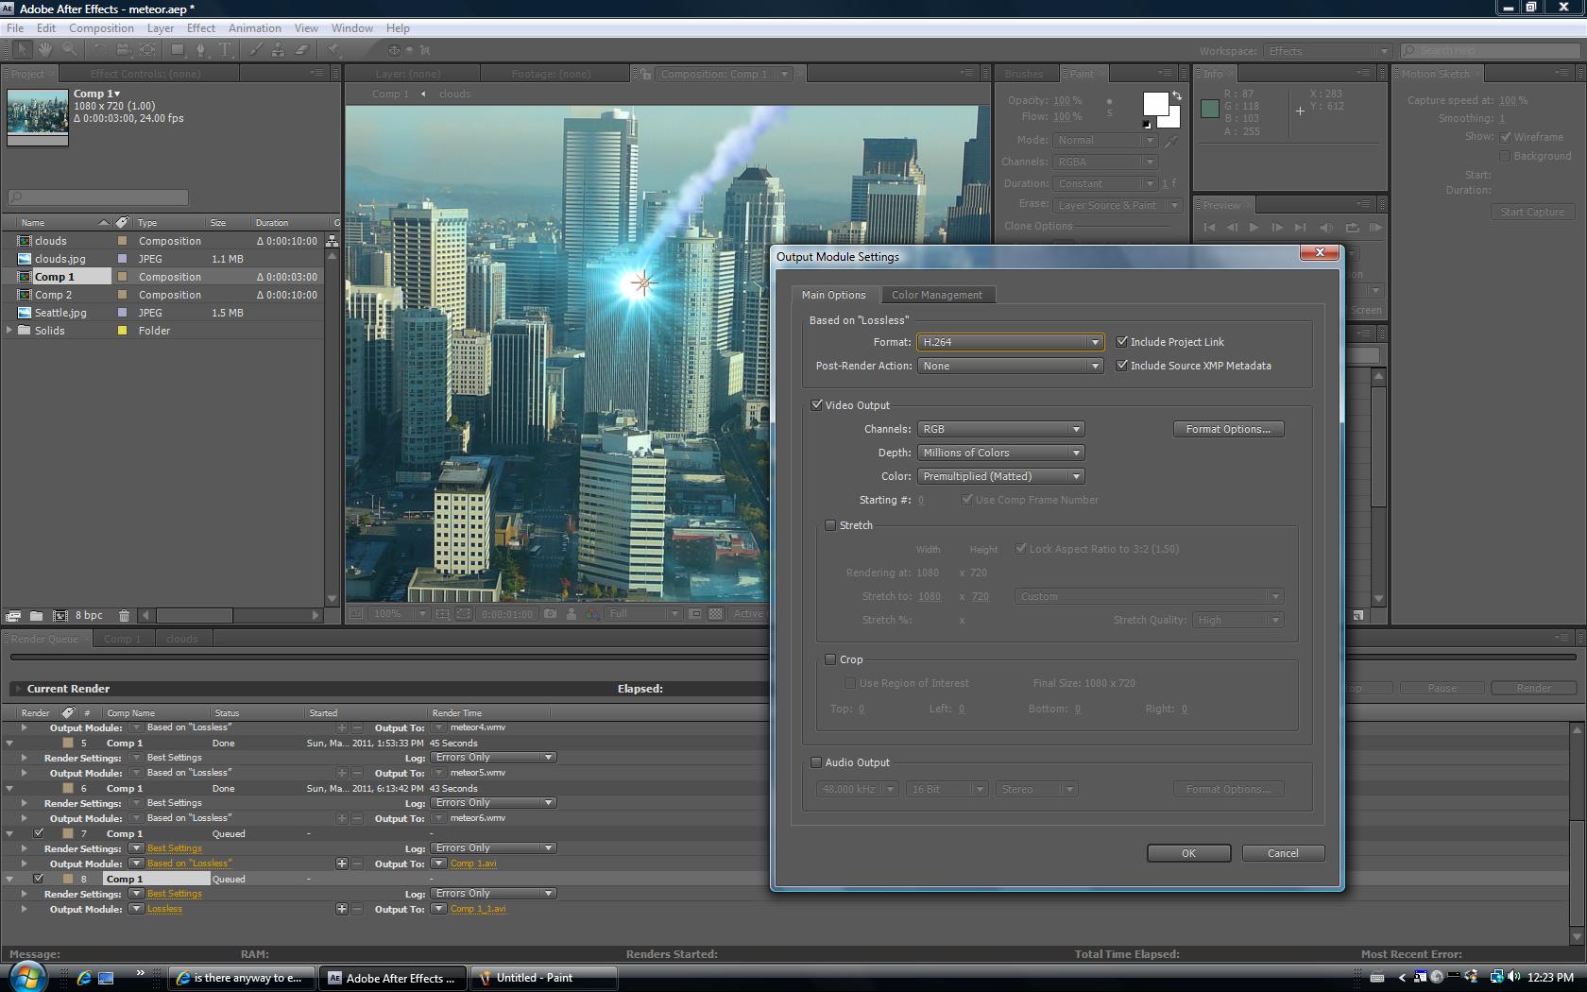The height and width of the screenshot is (992, 1587).
Task: Select the Hand tool in toolbar
Action: (x=46, y=50)
